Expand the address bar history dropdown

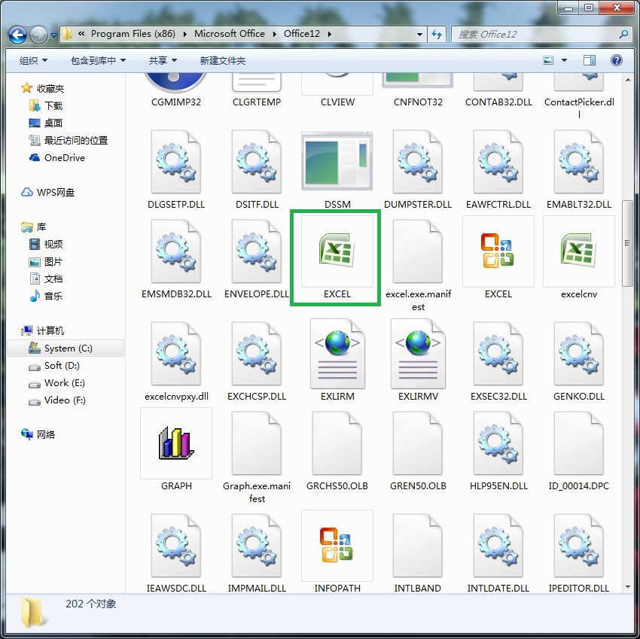pyautogui.click(x=419, y=35)
